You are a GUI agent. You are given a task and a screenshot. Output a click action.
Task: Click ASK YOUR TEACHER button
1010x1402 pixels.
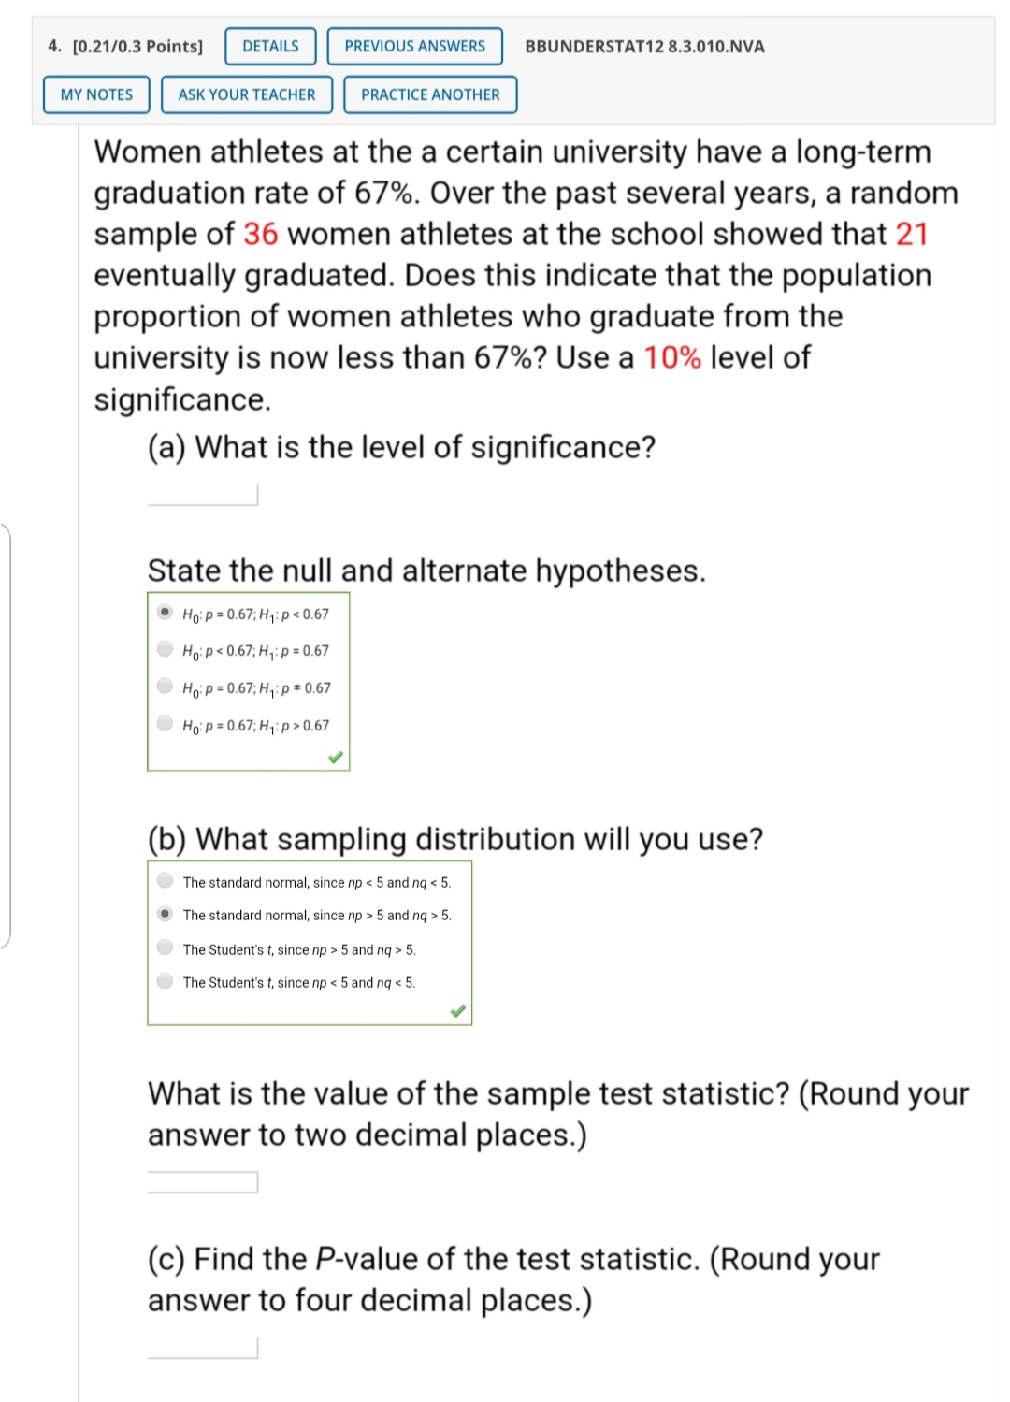[247, 94]
